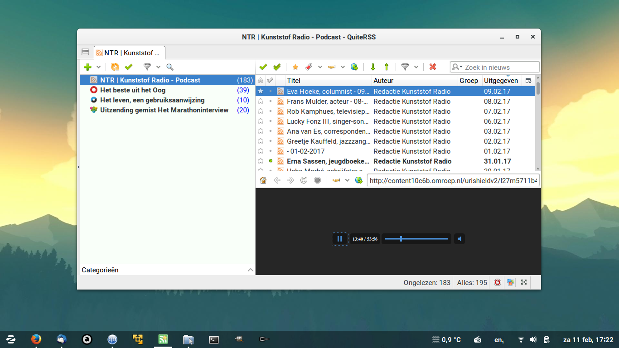Select the 'Het beste uit het Oog' feed
619x348 pixels.
[x=168, y=90]
